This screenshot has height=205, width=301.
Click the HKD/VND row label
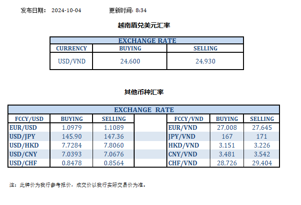(x=183, y=145)
